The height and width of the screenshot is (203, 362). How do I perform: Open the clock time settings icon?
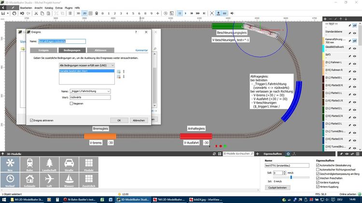[x=166, y=14]
